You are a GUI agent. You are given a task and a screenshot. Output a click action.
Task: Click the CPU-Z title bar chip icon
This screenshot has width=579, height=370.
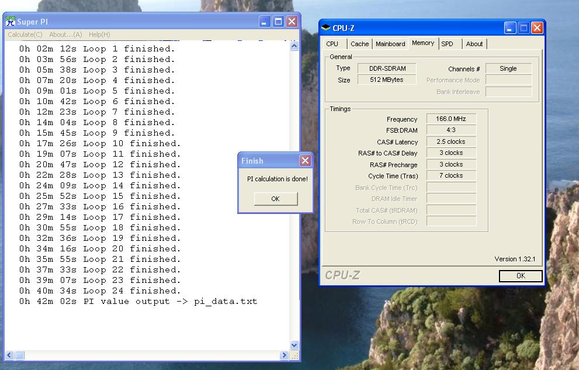(325, 27)
